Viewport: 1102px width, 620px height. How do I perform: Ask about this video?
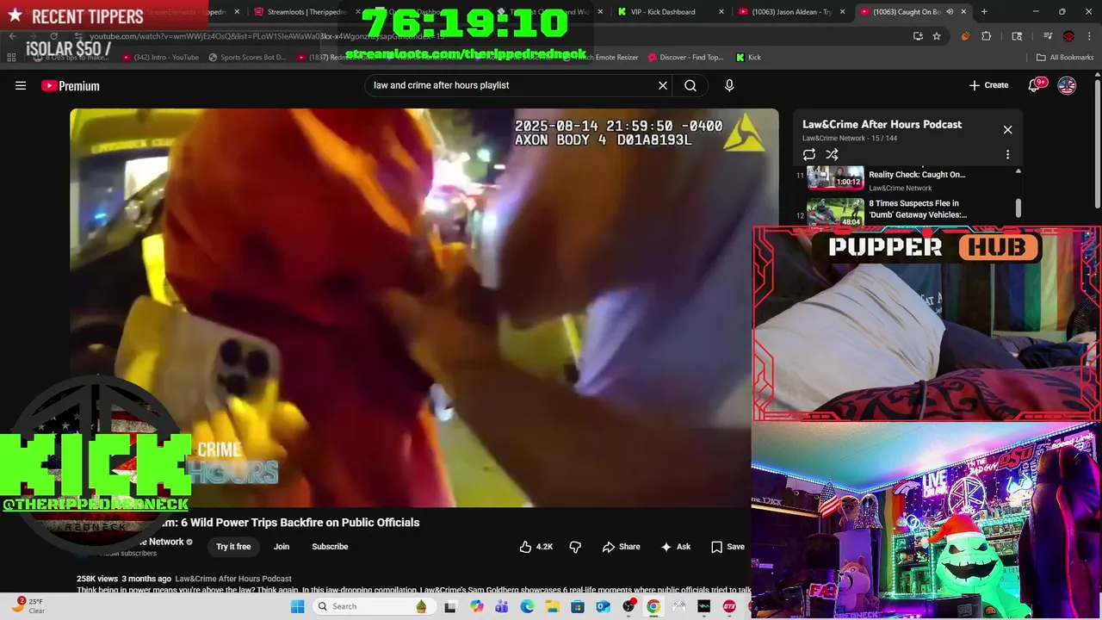coord(675,547)
